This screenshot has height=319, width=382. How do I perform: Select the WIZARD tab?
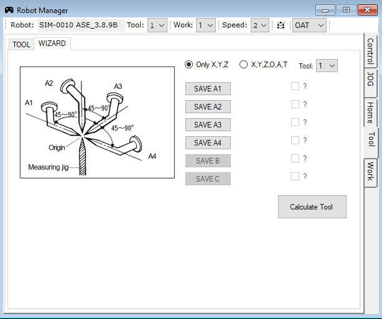point(52,44)
